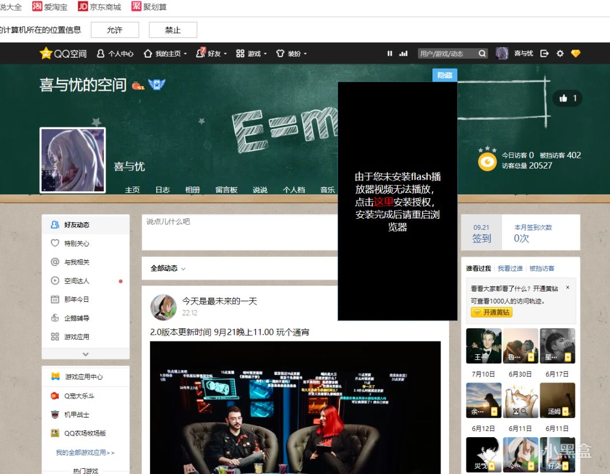Open the 京东商城 bookmark
This screenshot has height=474, width=610.
[100, 6]
